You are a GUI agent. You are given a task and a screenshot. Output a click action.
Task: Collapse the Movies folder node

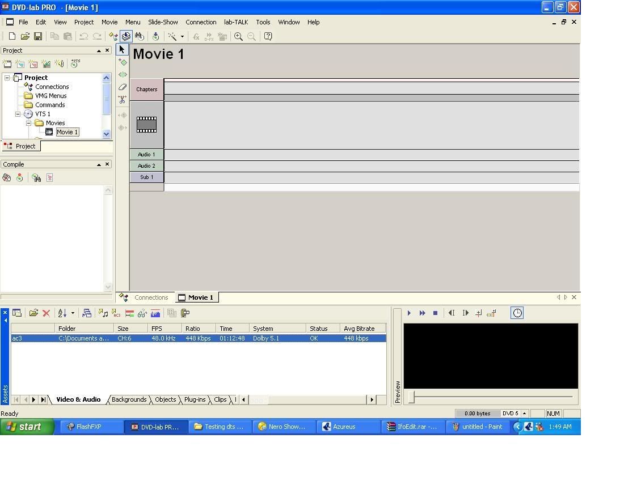28,123
